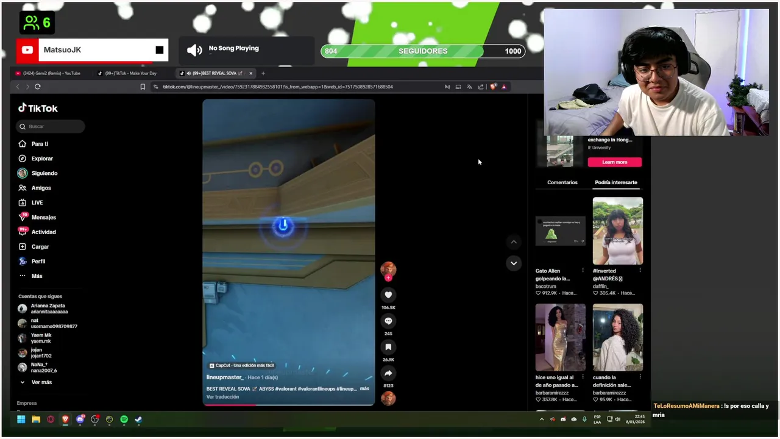Click the stop button on the MatsuoJK overlay

tap(160, 50)
